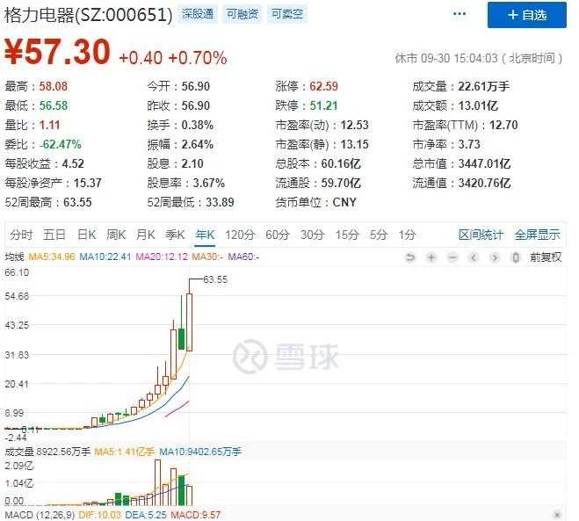The width and height of the screenshot is (579, 521).
Task: Click the MACD (12,26,9) indicator label
Action: pyautogui.click(x=40, y=514)
